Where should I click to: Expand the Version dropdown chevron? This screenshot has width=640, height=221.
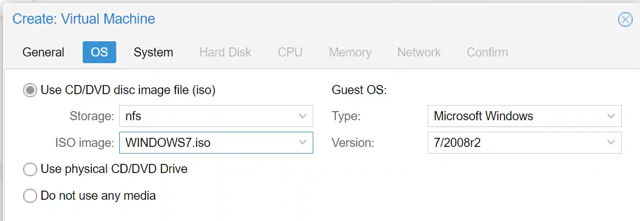click(x=611, y=143)
